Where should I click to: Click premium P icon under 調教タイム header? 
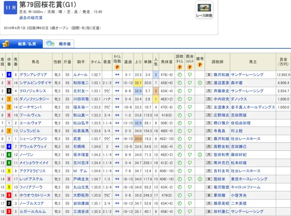[179, 67]
